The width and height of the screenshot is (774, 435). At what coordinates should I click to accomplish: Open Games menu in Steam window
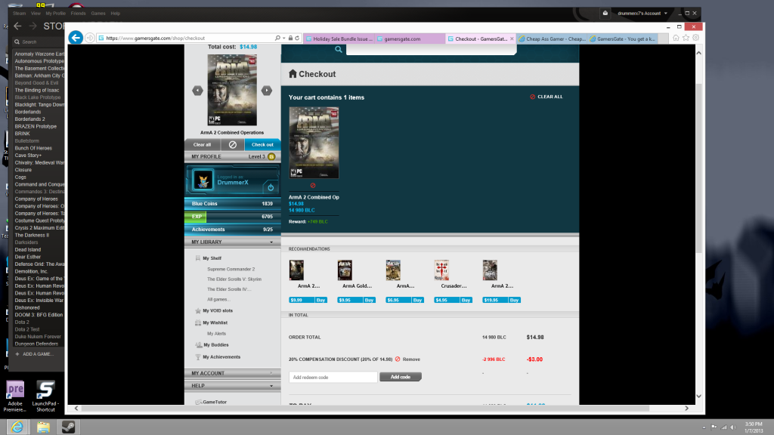click(x=98, y=14)
